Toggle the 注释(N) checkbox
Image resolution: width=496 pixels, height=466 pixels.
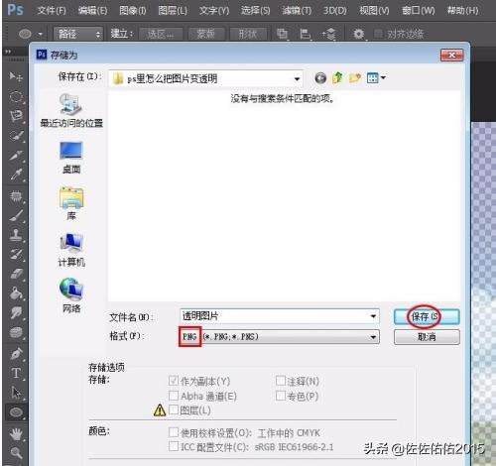(x=281, y=381)
